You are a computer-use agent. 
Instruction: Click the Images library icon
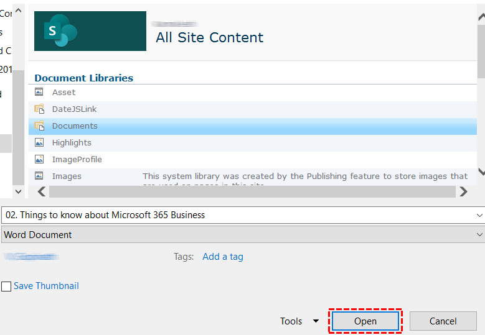click(39, 176)
